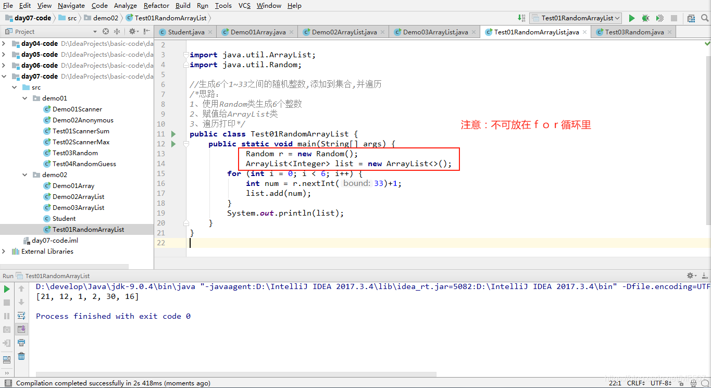The height and width of the screenshot is (388, 711).
Task: Collapse the demo02 package
Action: [24, 175]
